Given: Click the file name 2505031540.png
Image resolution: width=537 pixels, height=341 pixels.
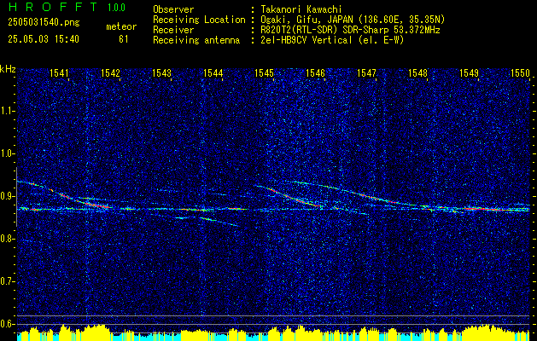Looking at the screenshot, I should pos(44,22).
